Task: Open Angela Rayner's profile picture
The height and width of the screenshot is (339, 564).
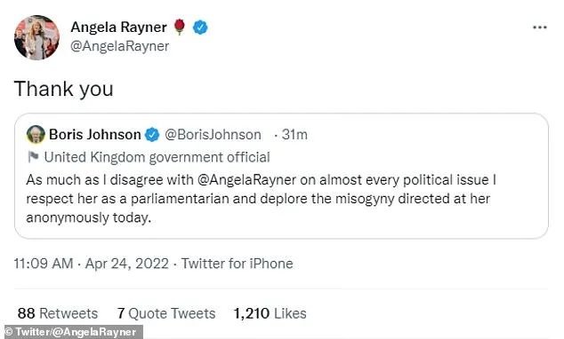Action: tap(36, 37)
